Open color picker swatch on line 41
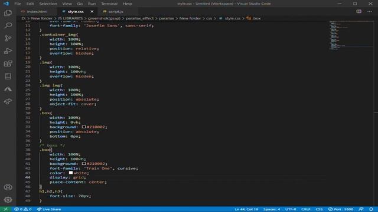Image resolution: width=378 pixels, height=212 pixels. click(84, 164)
